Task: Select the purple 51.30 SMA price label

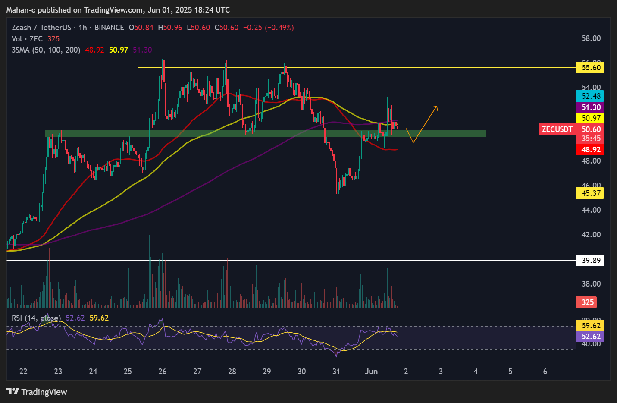Action: tap(590, 107)
